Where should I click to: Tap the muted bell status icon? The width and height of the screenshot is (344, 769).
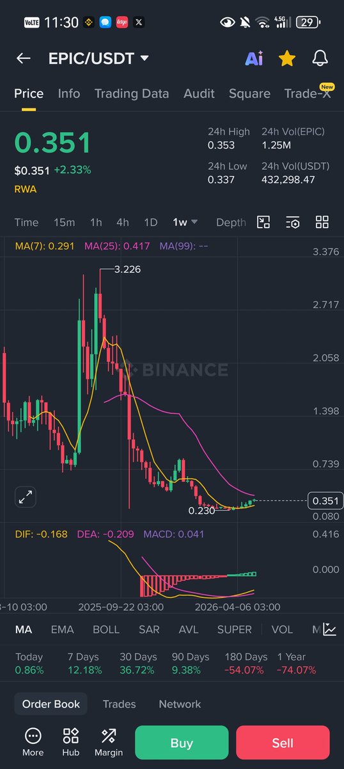coord(245,22)
